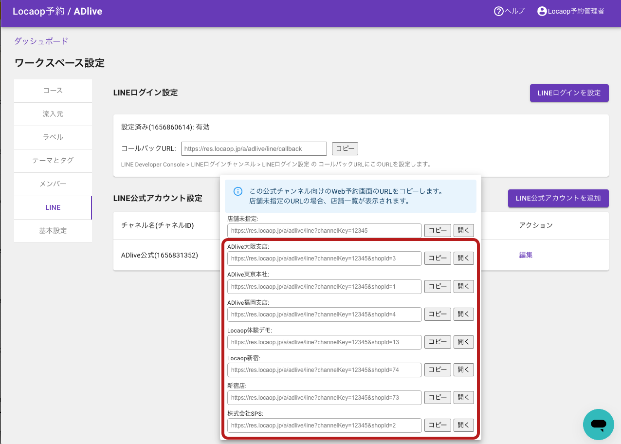Click the チャネル名(チャネルID) column header
This screenshot has width=621, height=444.
(x=157, y=225)
